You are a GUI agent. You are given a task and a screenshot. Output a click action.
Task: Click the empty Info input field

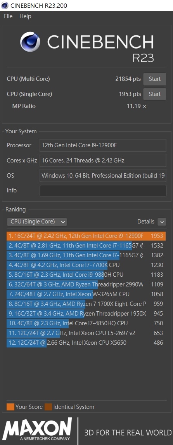(x=103, y=191)
